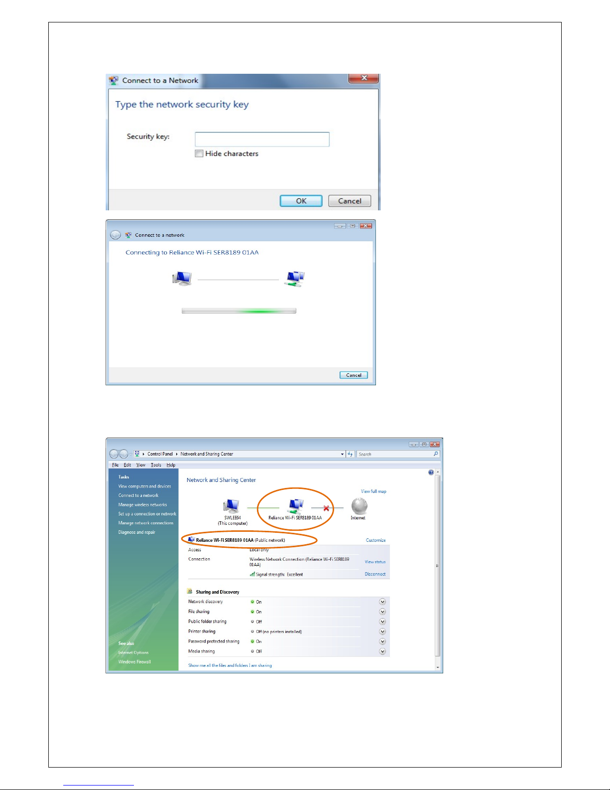The width and height of the screenshot is (610, 790).
Task: Click Control Panel in the address breadcrumb
Action: point(160,454)
